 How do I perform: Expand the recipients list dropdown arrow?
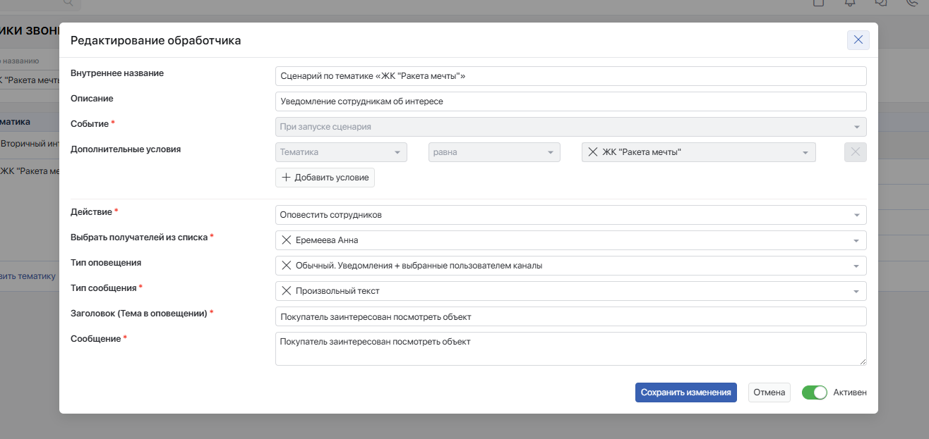tap(856, 241)
